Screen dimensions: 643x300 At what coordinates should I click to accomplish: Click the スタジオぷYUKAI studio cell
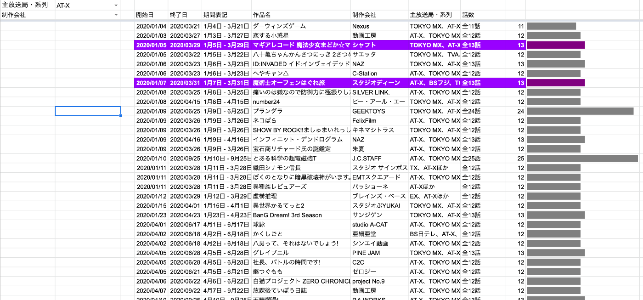(x=379, y=205)
